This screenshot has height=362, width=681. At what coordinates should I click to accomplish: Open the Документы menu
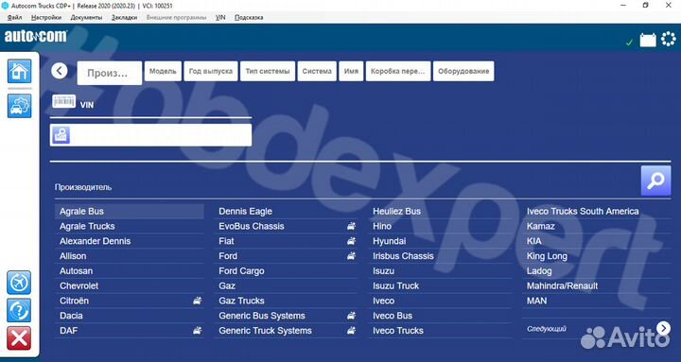point(86,17)
